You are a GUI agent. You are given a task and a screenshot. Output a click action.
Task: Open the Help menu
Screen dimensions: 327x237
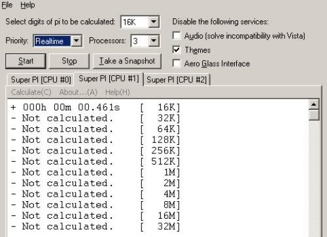click(27, 5)
